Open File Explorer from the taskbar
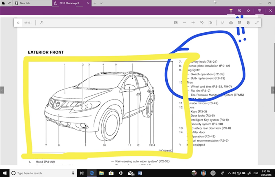Image resolution: width=275 pixels, height=177 pixels. pyautogui.click(x=101, y=173)
